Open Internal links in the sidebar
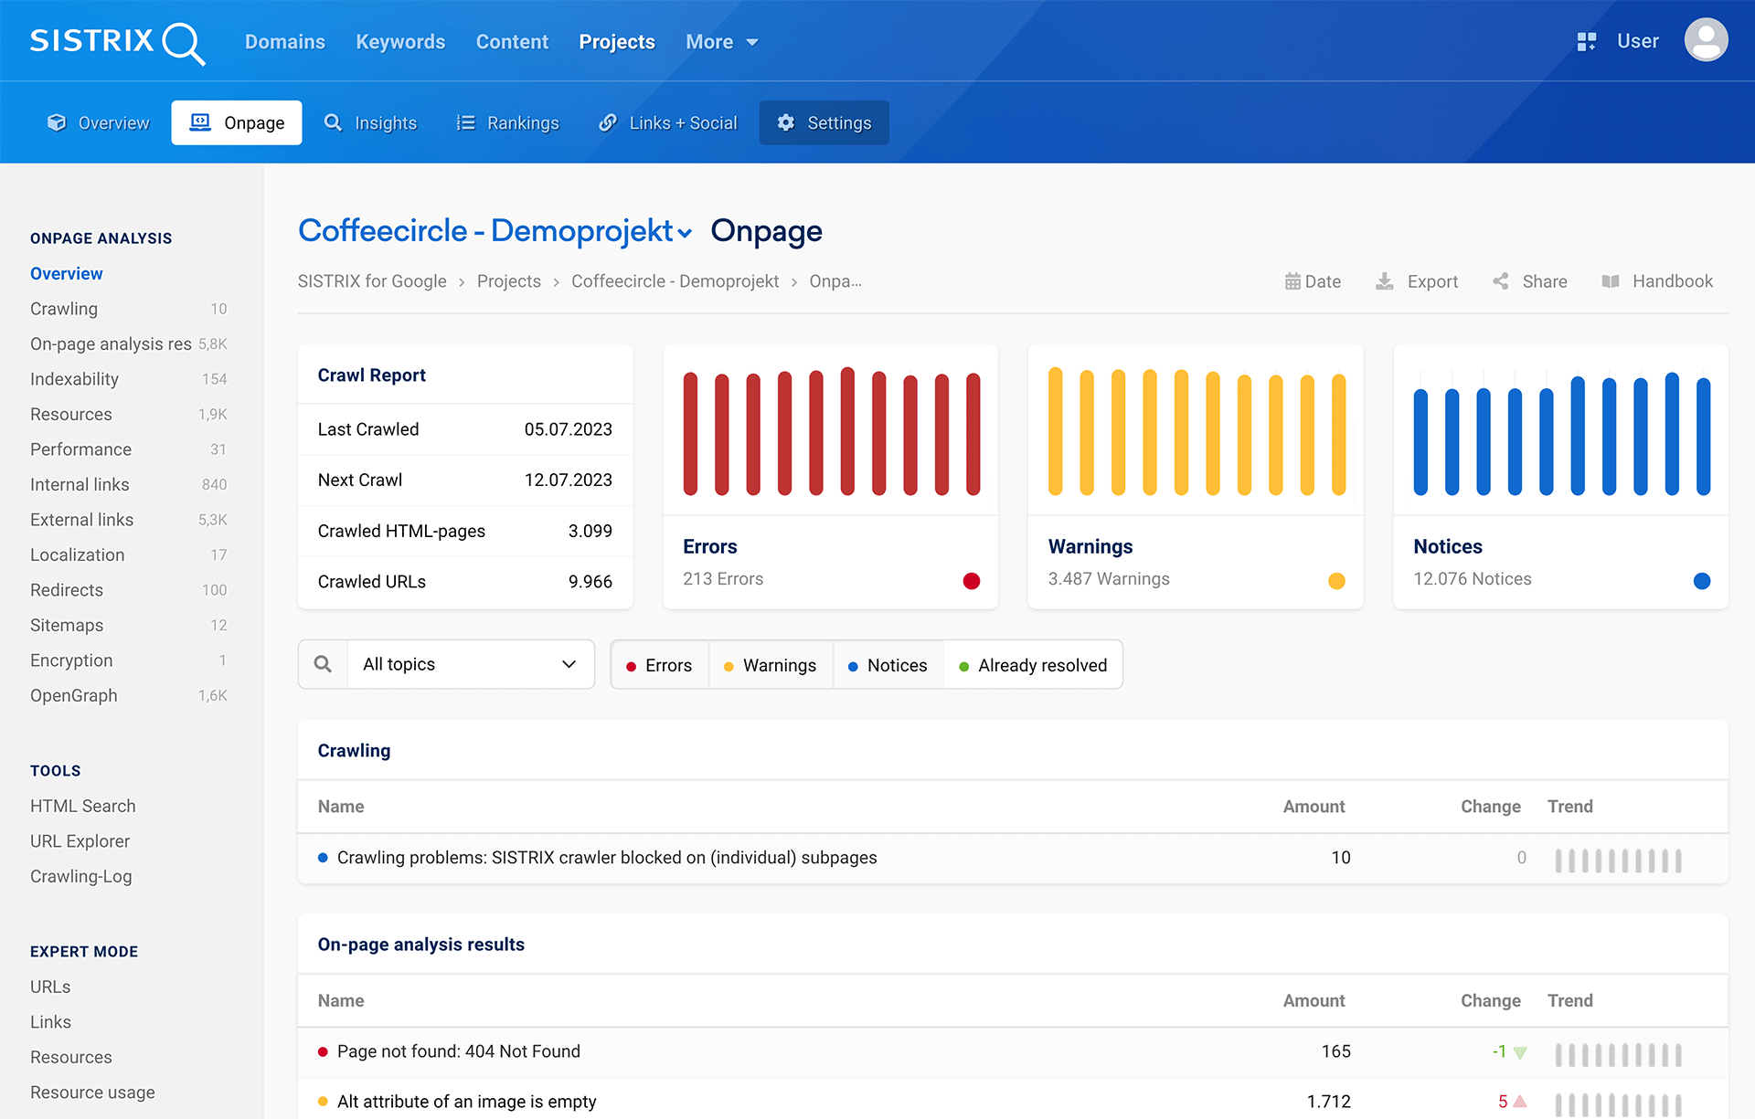 (128, 484)
